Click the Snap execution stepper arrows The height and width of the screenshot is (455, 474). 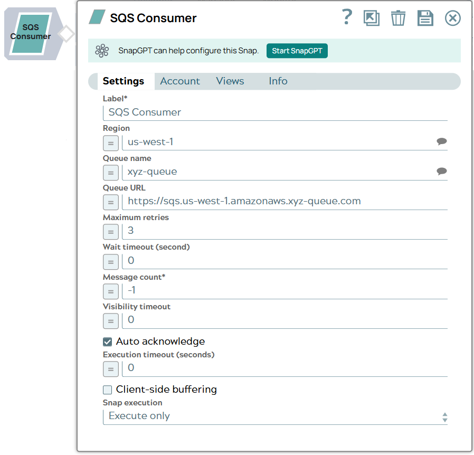tap(443, 416)
